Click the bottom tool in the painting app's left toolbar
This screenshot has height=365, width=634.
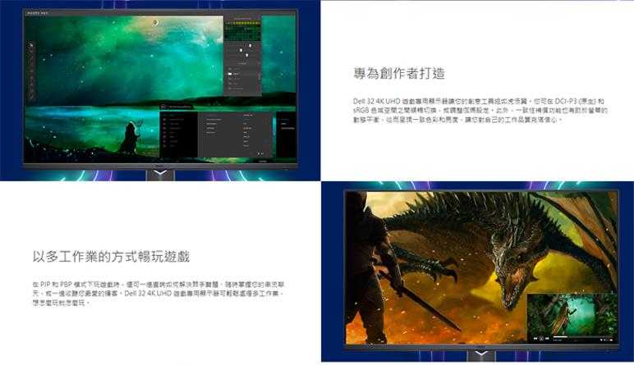[32, 96]
